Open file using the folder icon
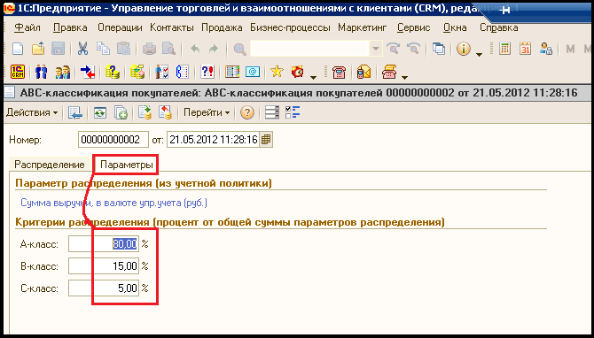The width and height of the screenshot is (594, 338). 38,49
